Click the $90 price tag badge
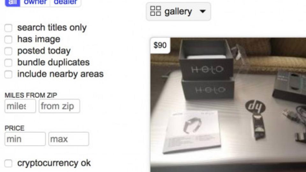The height and width of the screenshot is (172, 306). click(160, 45)
